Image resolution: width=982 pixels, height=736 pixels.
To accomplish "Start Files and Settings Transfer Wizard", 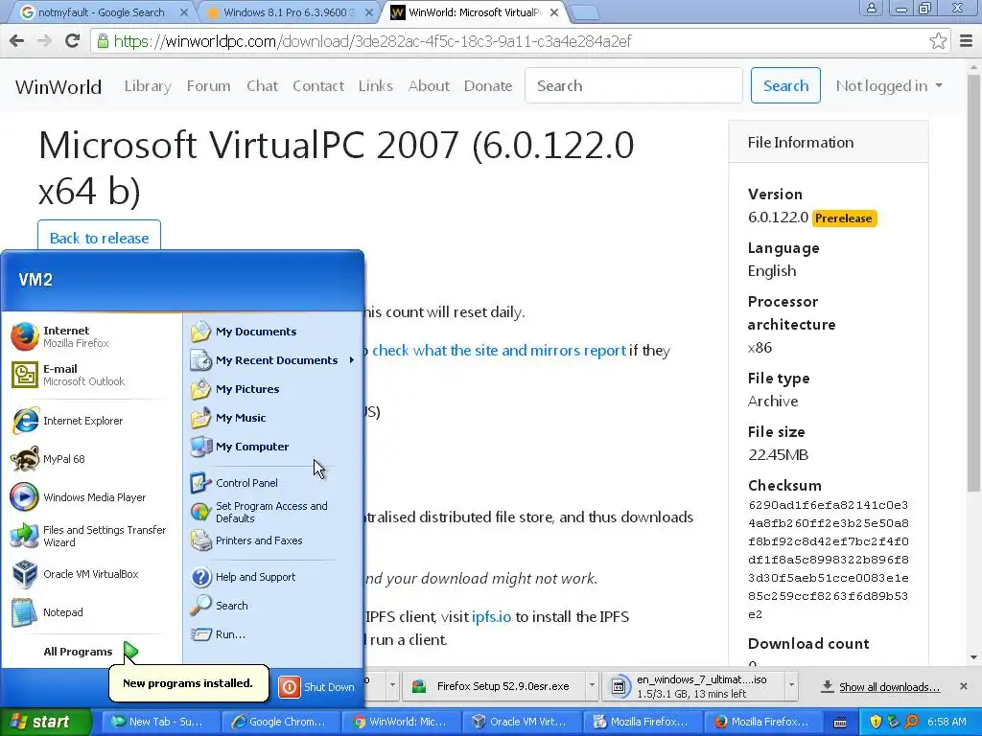I will pyautogui.click(x=88, y=536).
